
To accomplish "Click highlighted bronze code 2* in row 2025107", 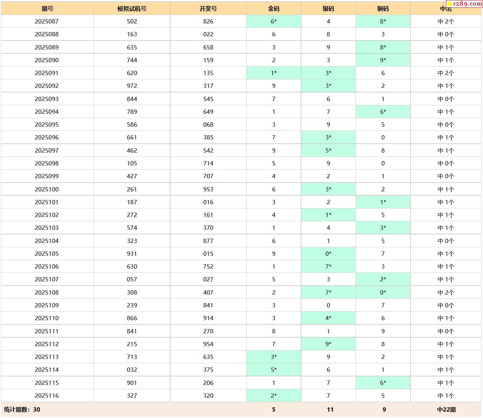I will coord(383,279).
